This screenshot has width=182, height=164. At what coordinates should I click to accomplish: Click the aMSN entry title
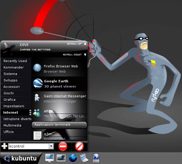(x=48, y=111)
